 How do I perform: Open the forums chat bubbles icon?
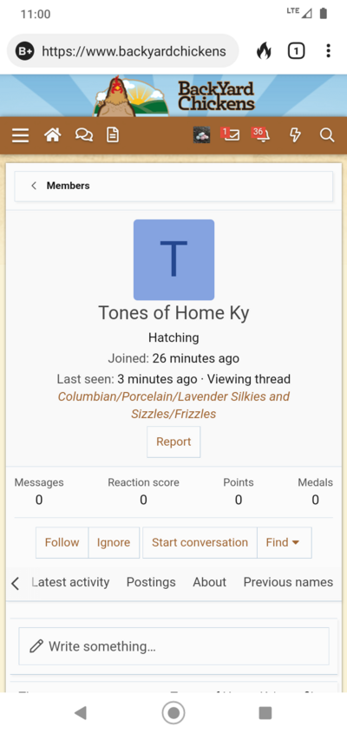coord(83,135)
